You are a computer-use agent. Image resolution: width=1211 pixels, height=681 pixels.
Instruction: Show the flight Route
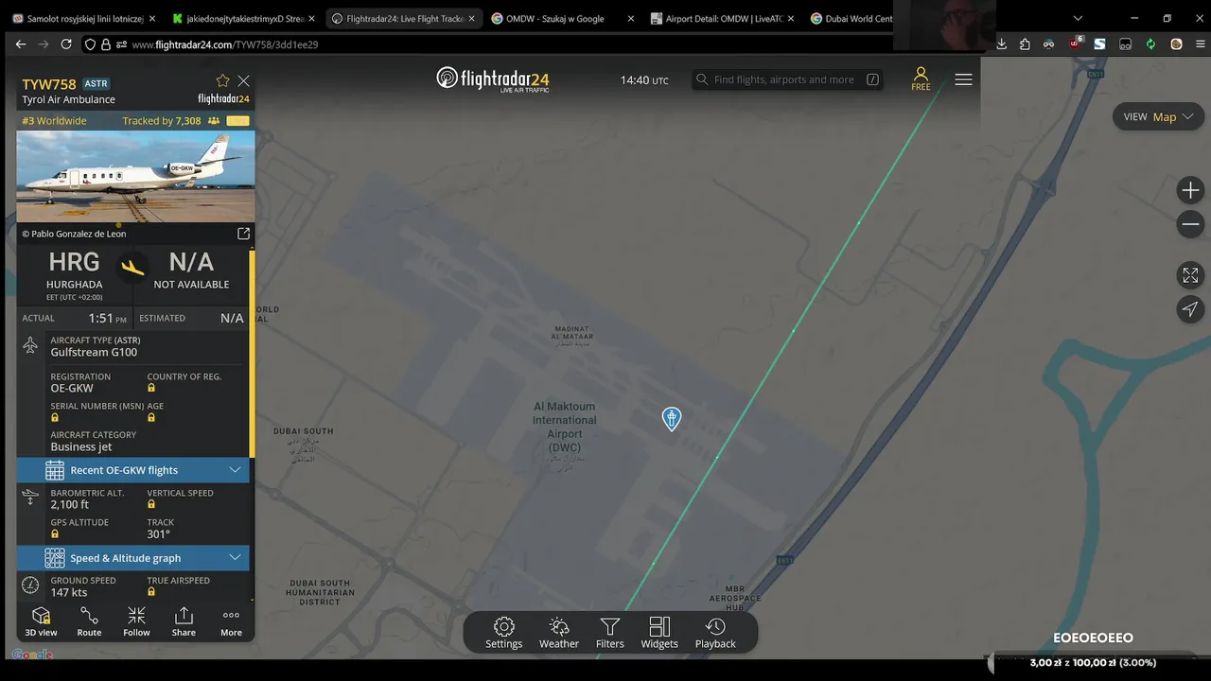pyautogui.click(x=89, y=621)
